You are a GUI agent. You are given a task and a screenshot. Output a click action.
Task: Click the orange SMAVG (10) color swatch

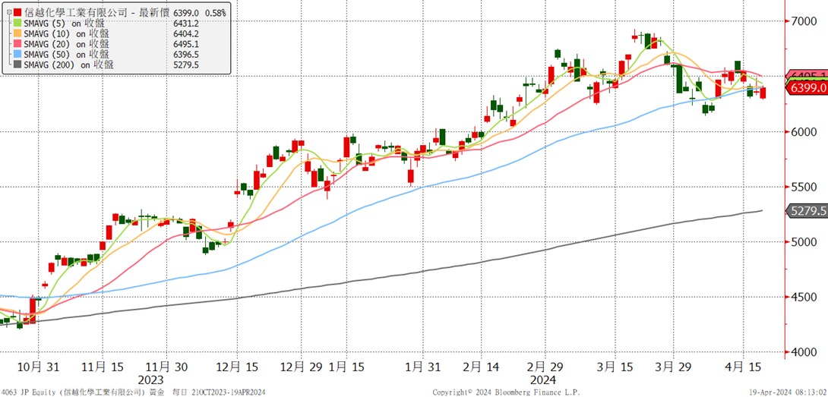pyautogui.click(x=18, y=34)
